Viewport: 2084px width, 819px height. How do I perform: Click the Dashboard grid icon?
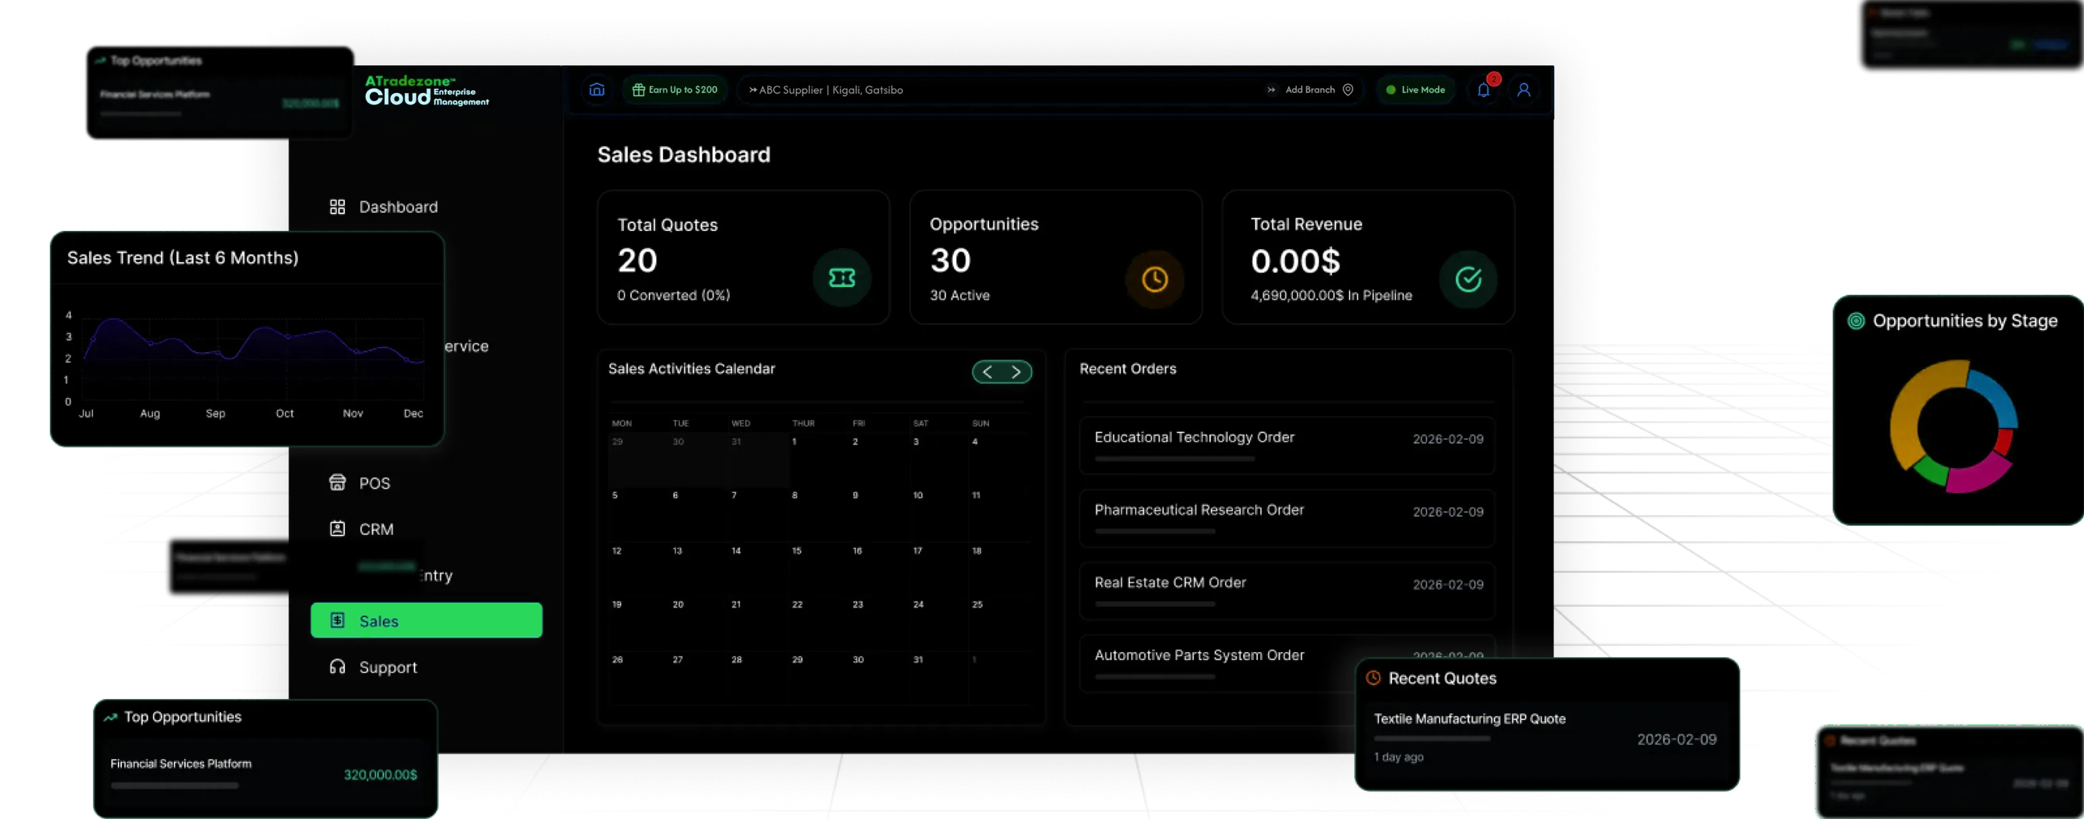pos(338,207)
